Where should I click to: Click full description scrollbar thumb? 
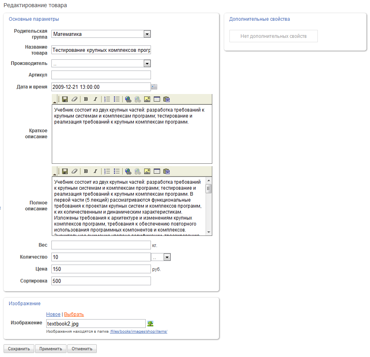click(x=209, y=188)
